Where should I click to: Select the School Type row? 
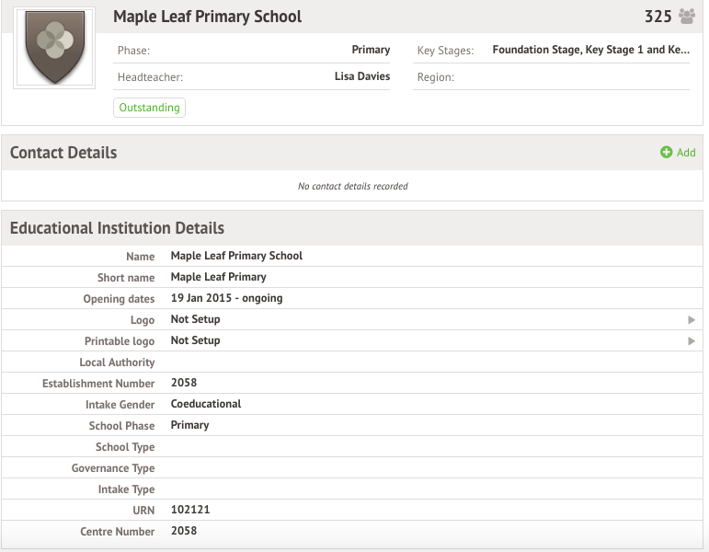(x=352, y=446)
